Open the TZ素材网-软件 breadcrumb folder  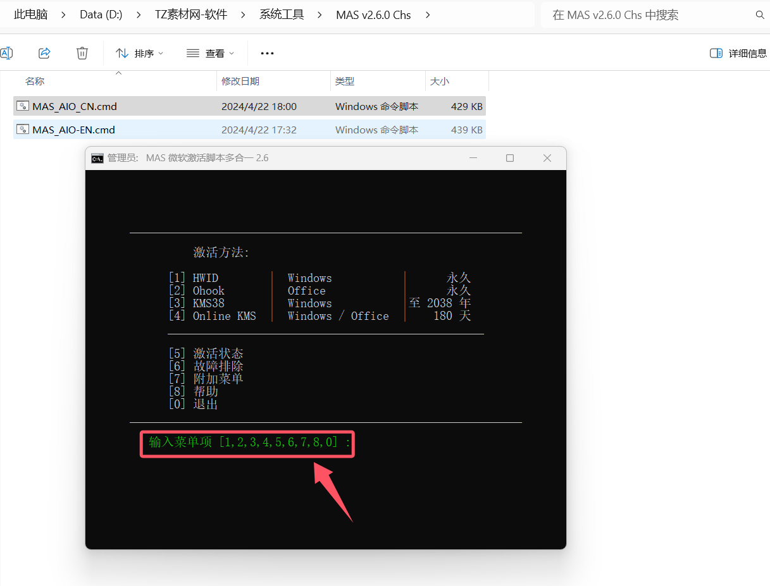pos(191,15)
